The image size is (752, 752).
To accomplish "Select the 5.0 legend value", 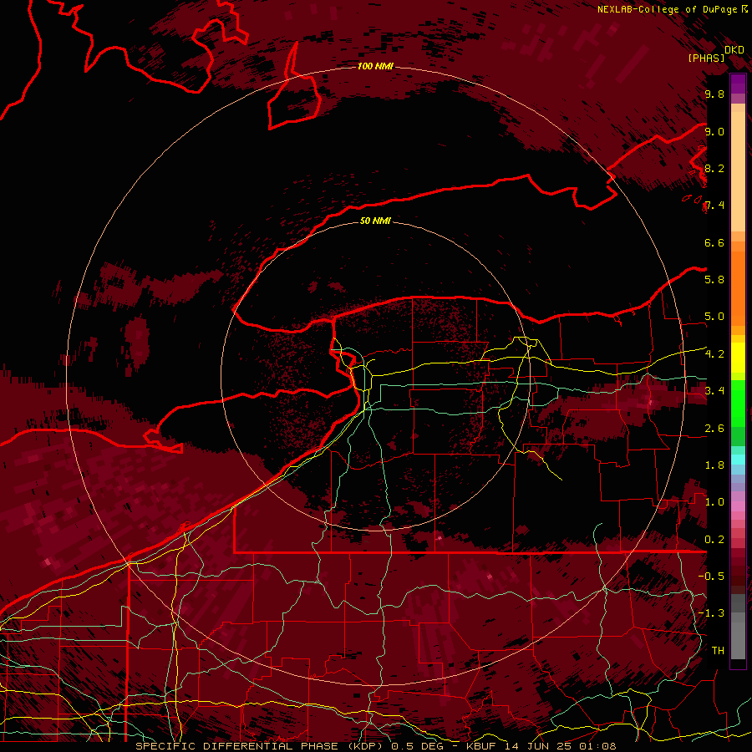I will (x=714, y=317).
